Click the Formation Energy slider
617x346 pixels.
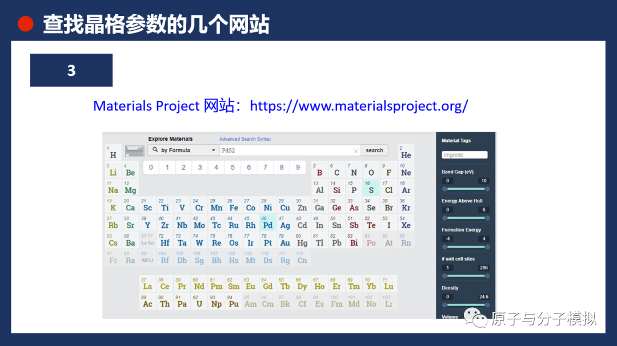466,247
